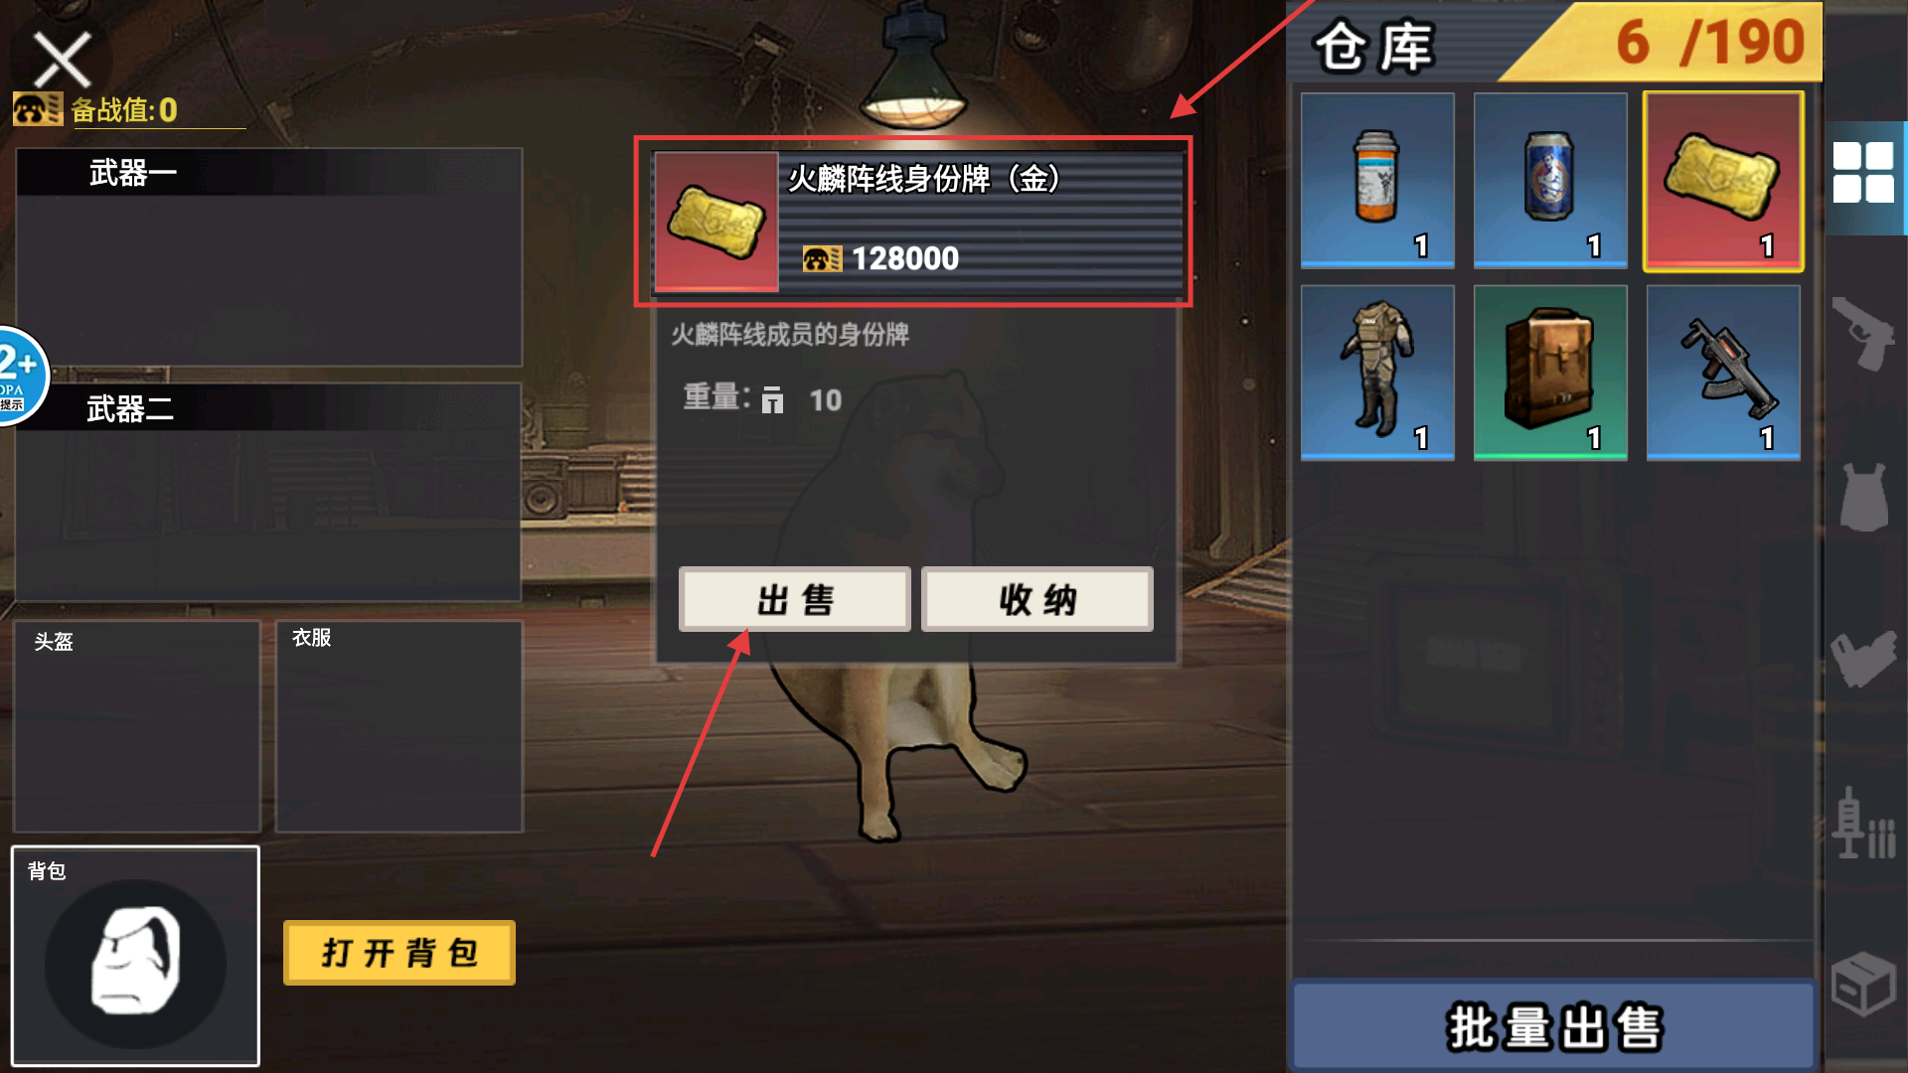
Task: Close the loadout screen with X
Action: pyautogui.click(x=62, y=60)
